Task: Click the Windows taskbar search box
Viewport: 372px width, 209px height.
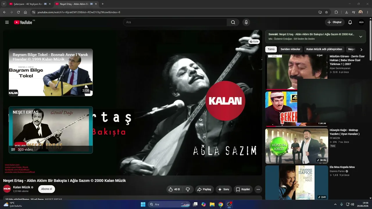Action: (169, 204)
